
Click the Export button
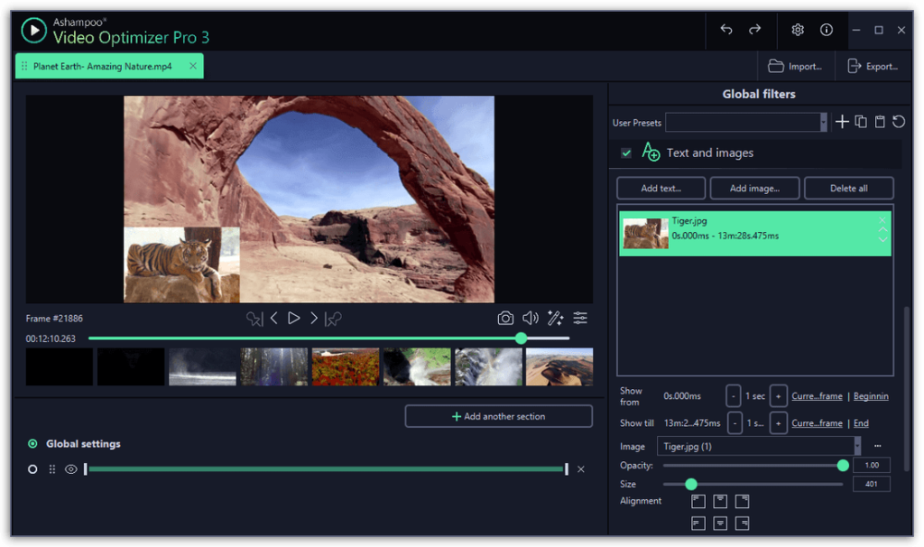pos(873,66)
